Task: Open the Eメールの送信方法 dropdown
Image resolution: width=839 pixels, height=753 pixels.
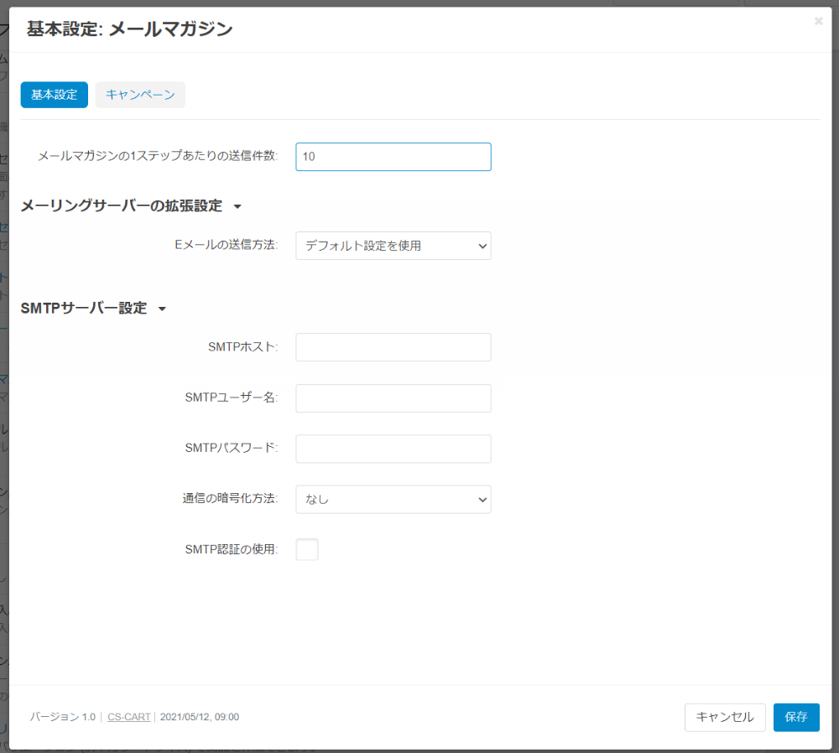Action: point(393,246)
